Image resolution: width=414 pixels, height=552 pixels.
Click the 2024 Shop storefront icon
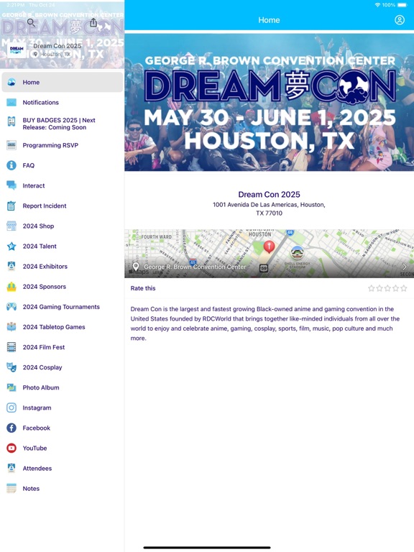point(11,226)
